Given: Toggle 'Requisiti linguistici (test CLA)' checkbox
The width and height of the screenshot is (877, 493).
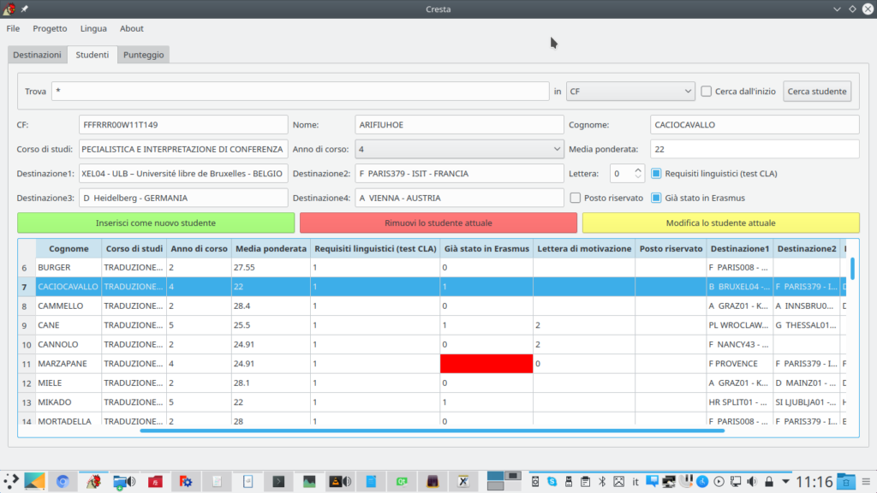Looking at the screenshot, I should 656,173.
